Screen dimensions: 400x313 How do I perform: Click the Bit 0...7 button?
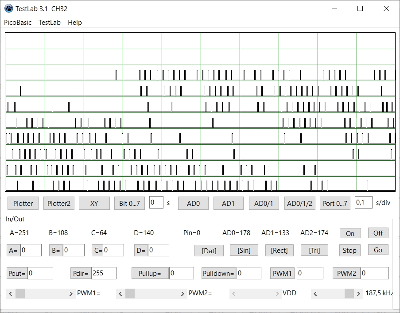tap(129, 203)
